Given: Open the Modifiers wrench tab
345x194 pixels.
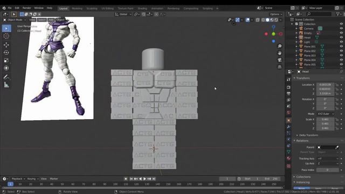Looking at the screenshot, I should coord(289,127).
